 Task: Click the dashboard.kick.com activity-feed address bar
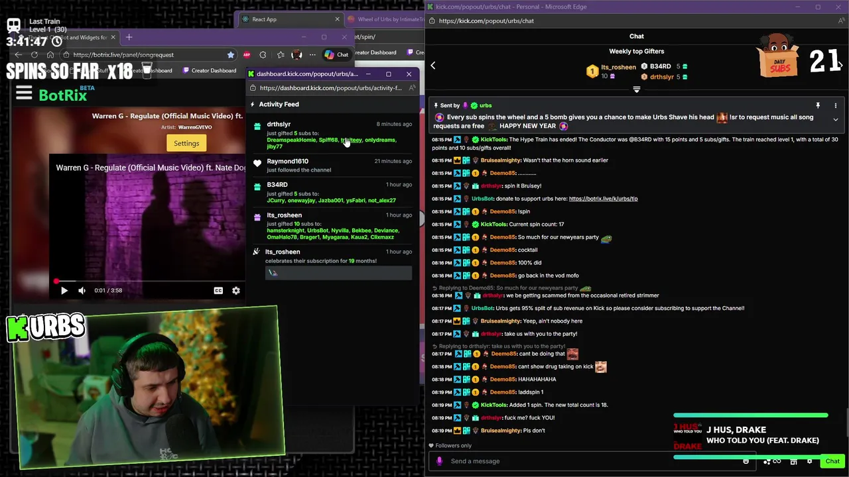point(330,87)
